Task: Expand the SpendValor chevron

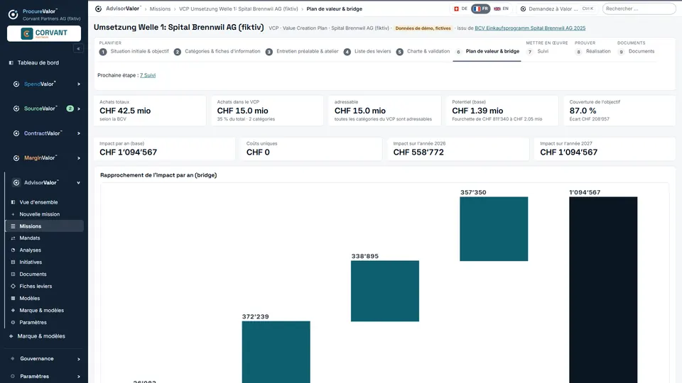Action: 79,84
